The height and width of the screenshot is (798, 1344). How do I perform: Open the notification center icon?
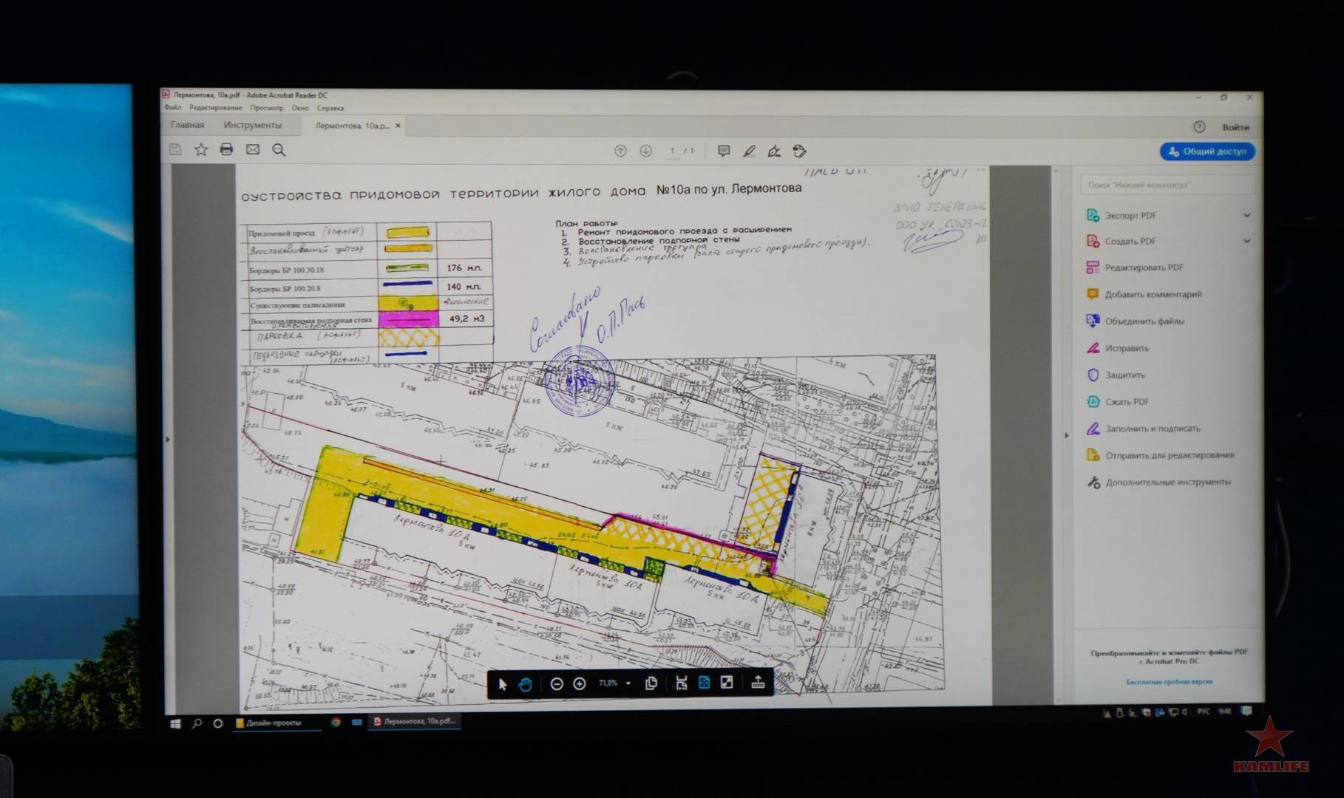tap(1247, 712)
